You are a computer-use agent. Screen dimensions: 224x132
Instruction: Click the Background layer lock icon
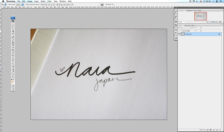pyautogui.click(x=219, y=34)
